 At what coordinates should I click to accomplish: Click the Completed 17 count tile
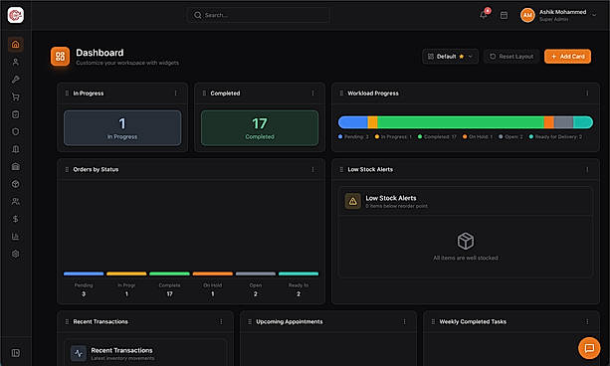260,128
